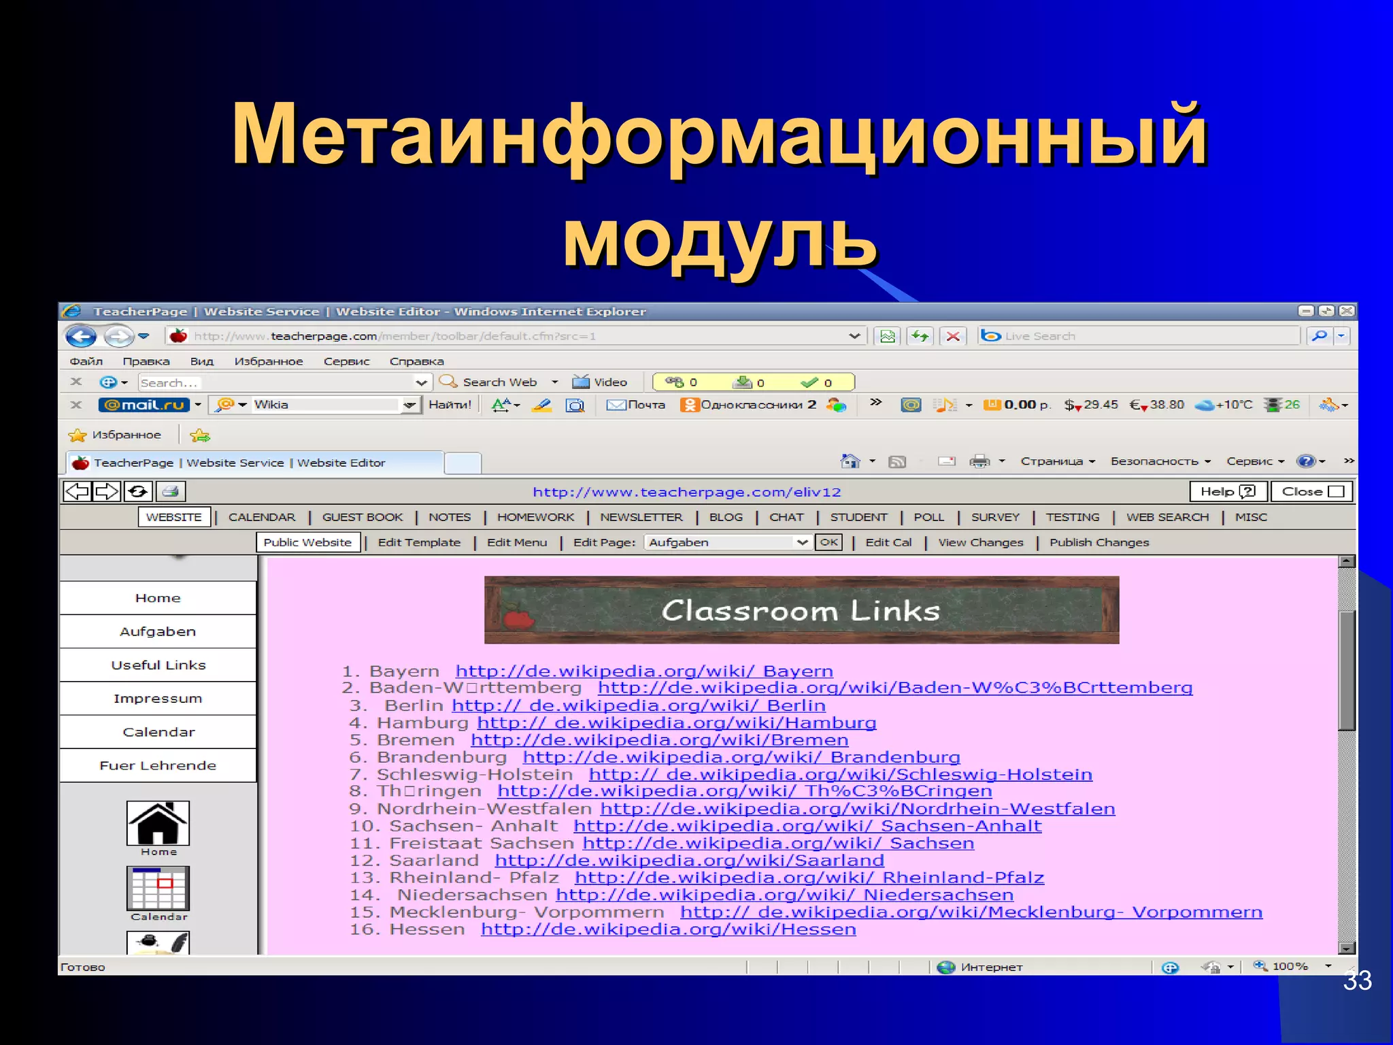Open Fuer Lehrende sidebar item
The height and width of the screenshot is (1045, 1393).
point(158,765)
